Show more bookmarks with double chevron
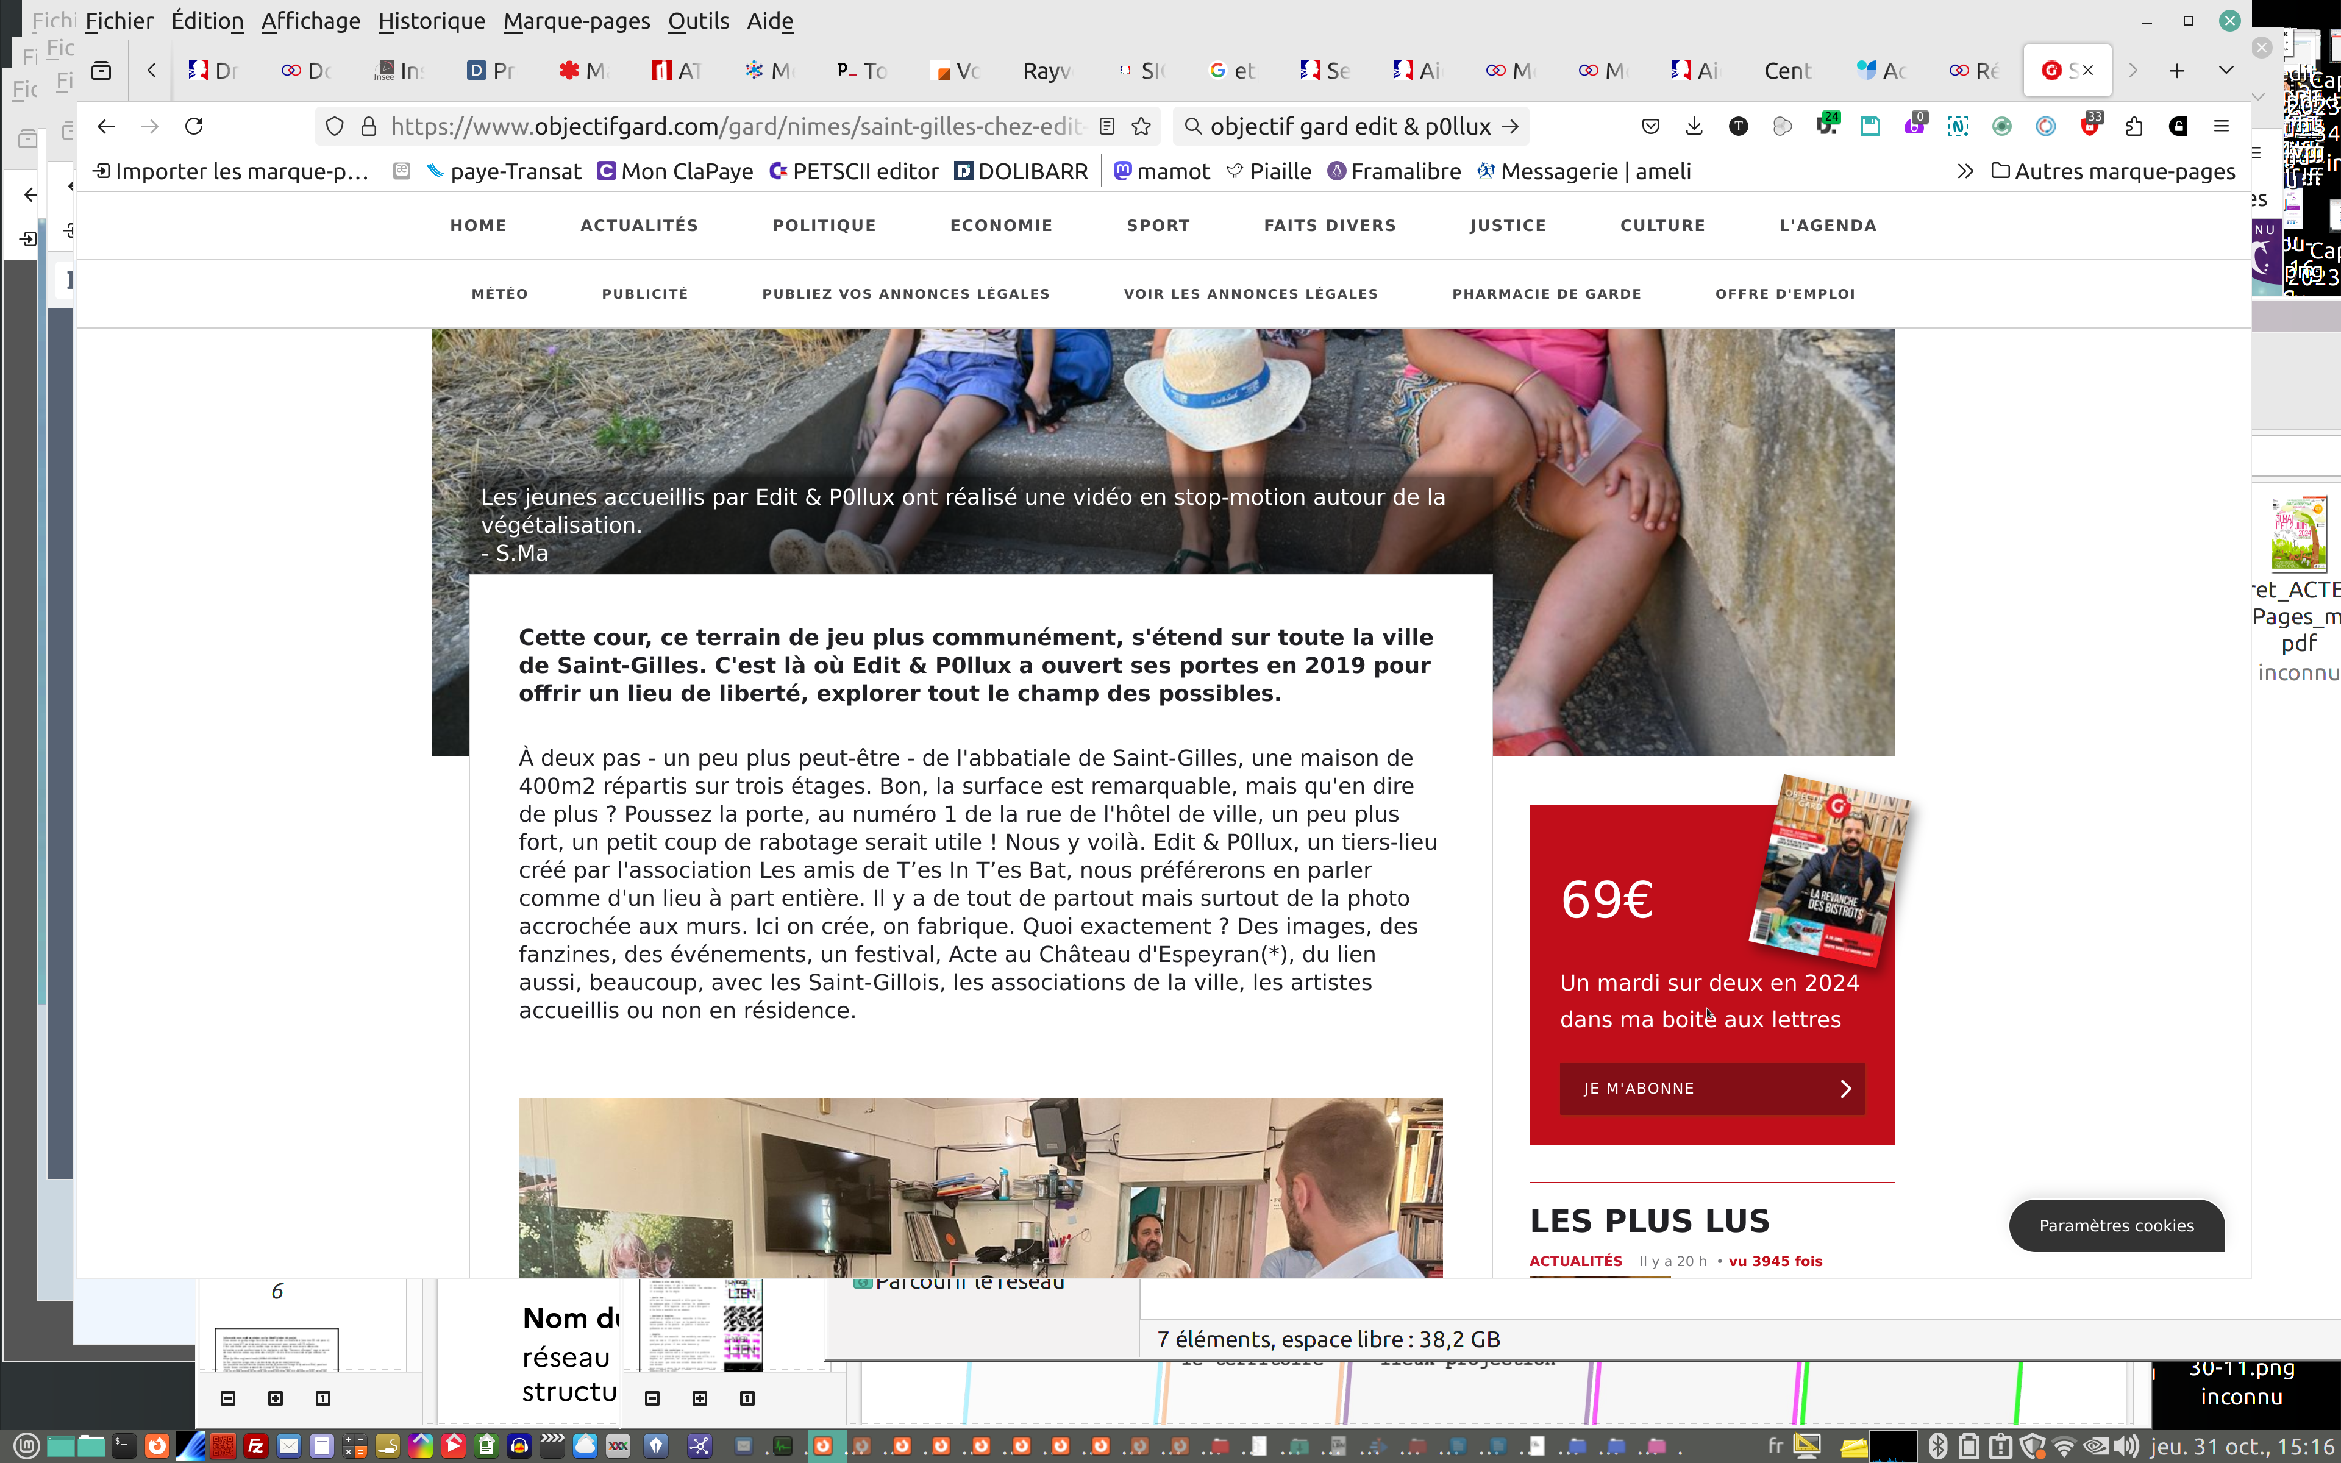The height and width of the screenshot is (1463, 2341). 1965,171
